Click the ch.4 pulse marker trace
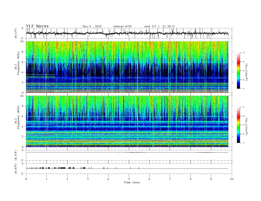Screen dimensions: 261x201 (x=127, y=168)
